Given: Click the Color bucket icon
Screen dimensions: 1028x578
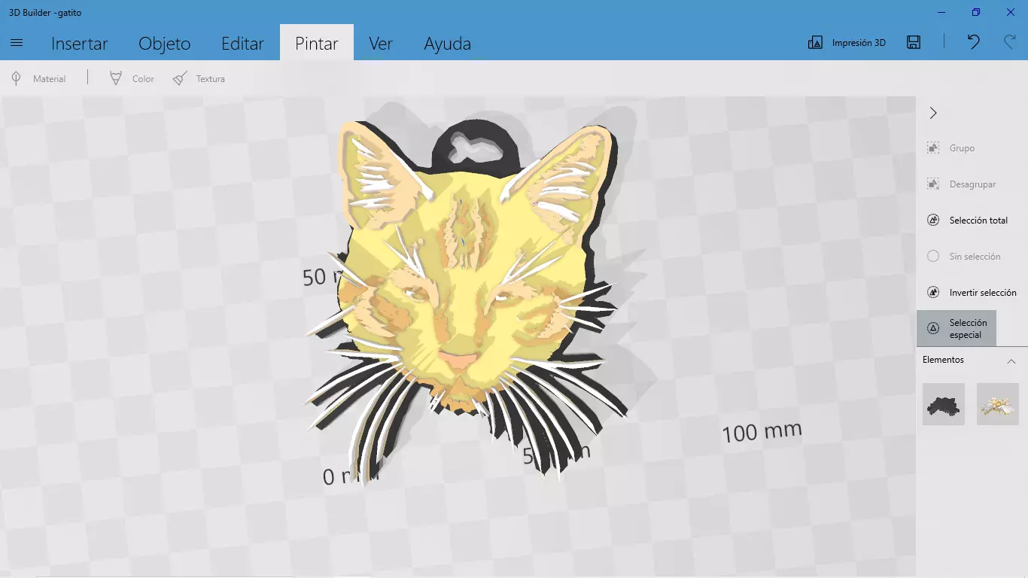Looking at the screenshot, I should point(116,78).
